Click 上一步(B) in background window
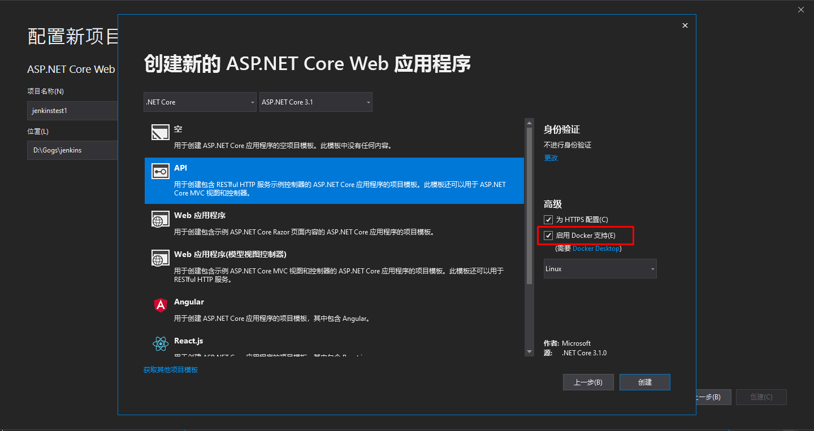This screenshot has width=814, height=431. pos(713,397)
